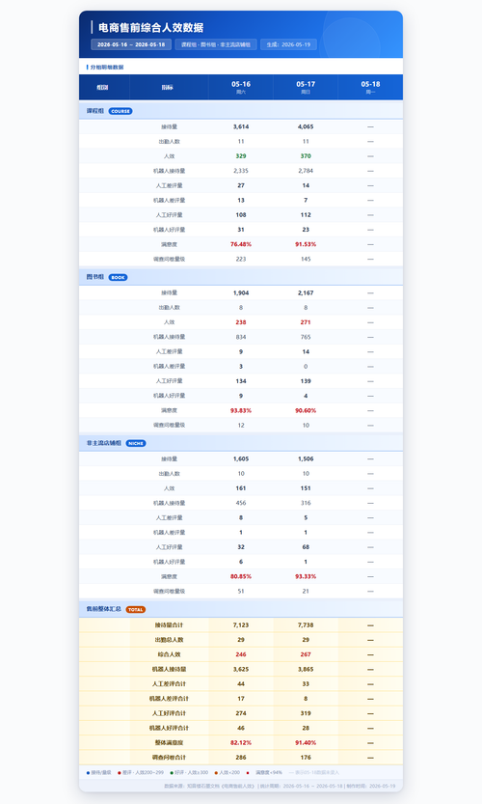The image size is (482, 804).
Task: Click the satisfaction value 93.83%
Action: [x=241, y=411]
